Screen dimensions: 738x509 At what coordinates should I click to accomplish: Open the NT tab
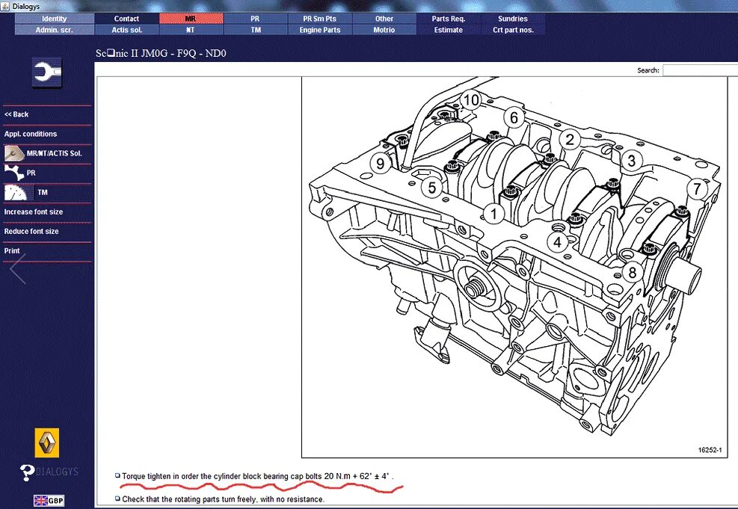click(x=191, y=30)
